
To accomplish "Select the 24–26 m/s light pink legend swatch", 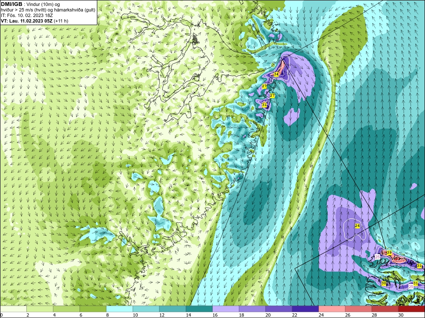I will (332, 309).
